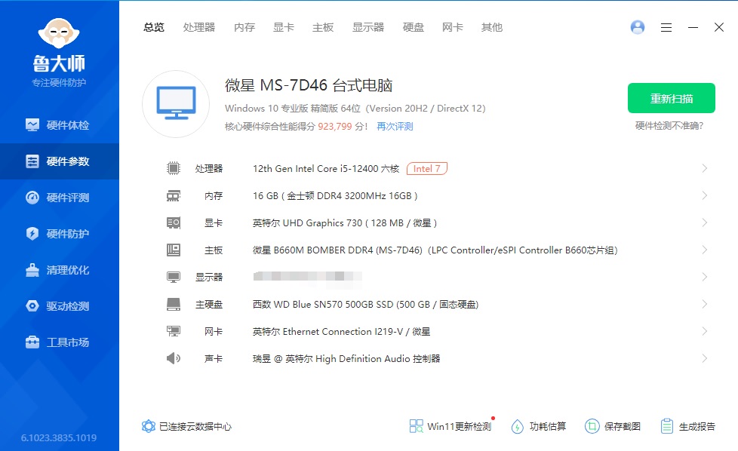Screen dimensions: 738x451
Task: Switch to the 处理器 tab
Action: (199, 27)
